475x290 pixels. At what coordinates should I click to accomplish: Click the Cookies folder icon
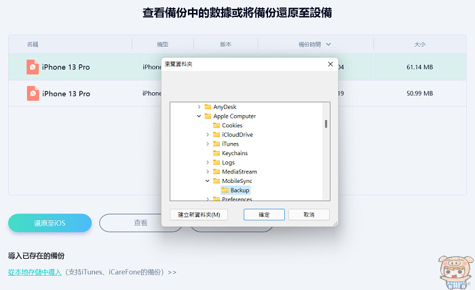(x=216, y=125)
